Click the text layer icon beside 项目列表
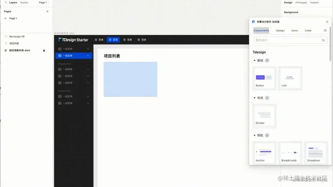The width and height of the screenshot is (333, 187). point(6,43)
